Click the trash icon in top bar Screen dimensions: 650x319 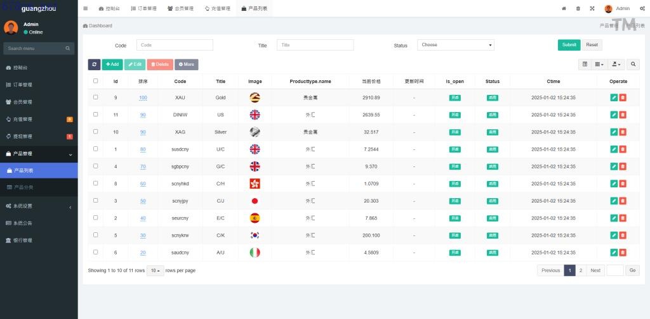(578, 9)
